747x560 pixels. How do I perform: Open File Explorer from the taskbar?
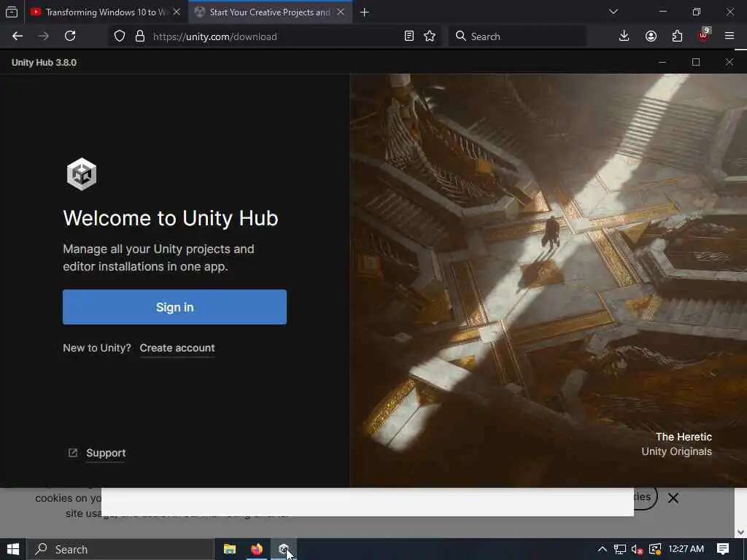(x=230, y=550)
